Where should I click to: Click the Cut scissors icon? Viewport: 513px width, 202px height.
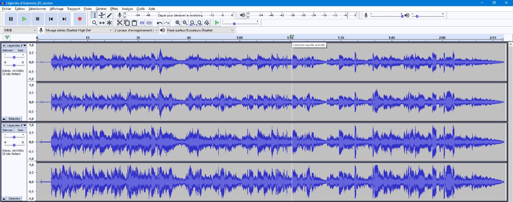pos(119,23)
